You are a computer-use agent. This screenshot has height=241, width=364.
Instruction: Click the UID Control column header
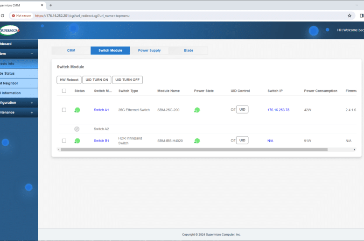[240, 91]
